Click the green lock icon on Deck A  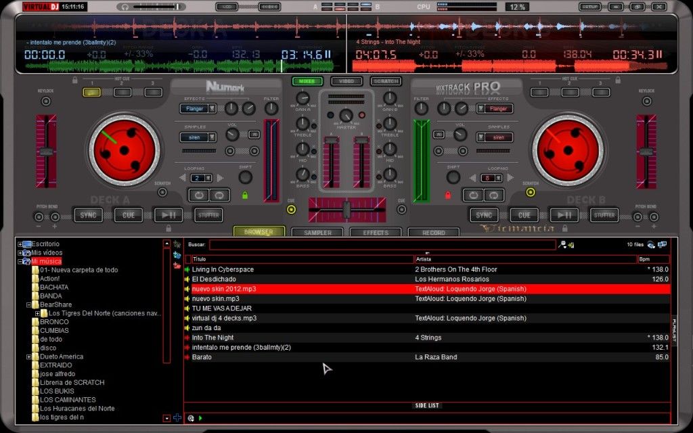coord(245,195)
